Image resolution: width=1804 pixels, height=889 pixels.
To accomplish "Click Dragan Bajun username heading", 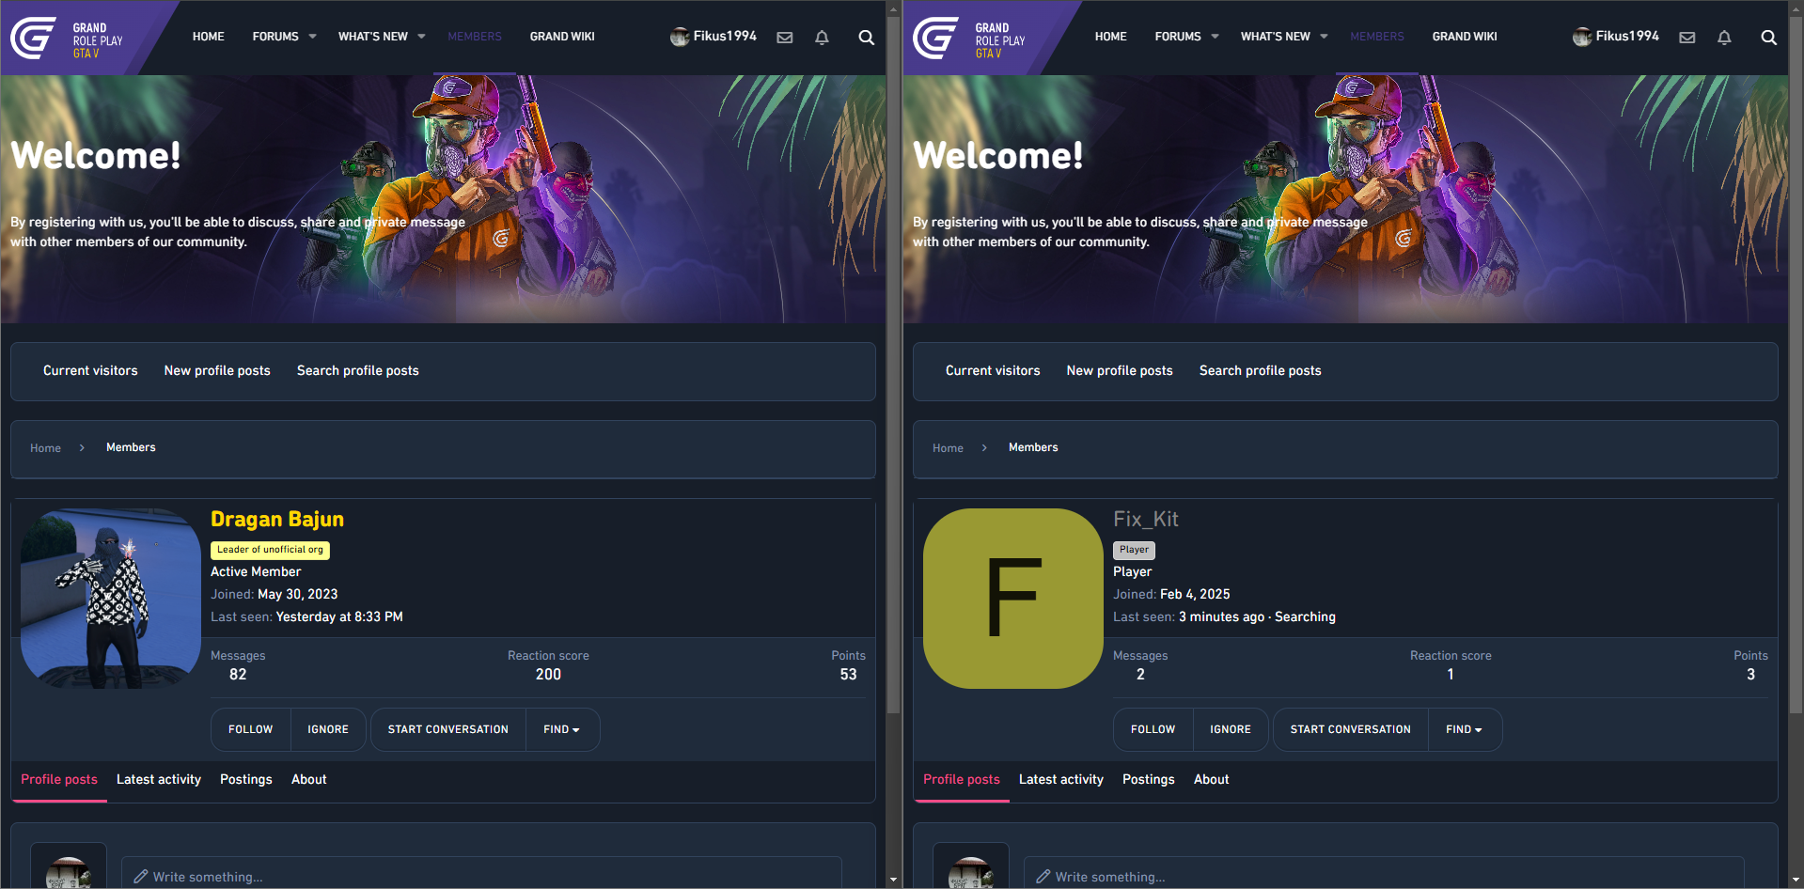I will (277, 519).
